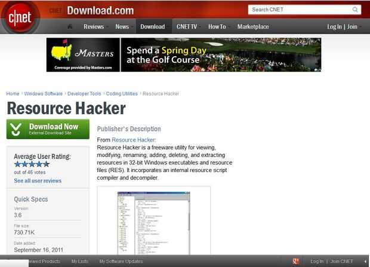This screenshot has height=267, width=370.
Task: Open the Reviews menu
Action: click(x=94, y=27)
